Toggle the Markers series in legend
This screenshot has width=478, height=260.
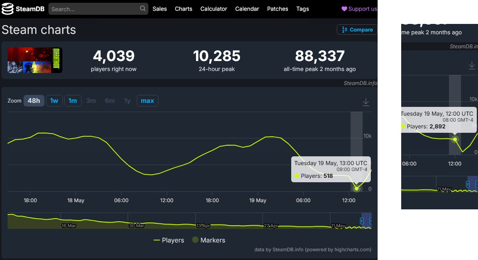pos(209,240)
